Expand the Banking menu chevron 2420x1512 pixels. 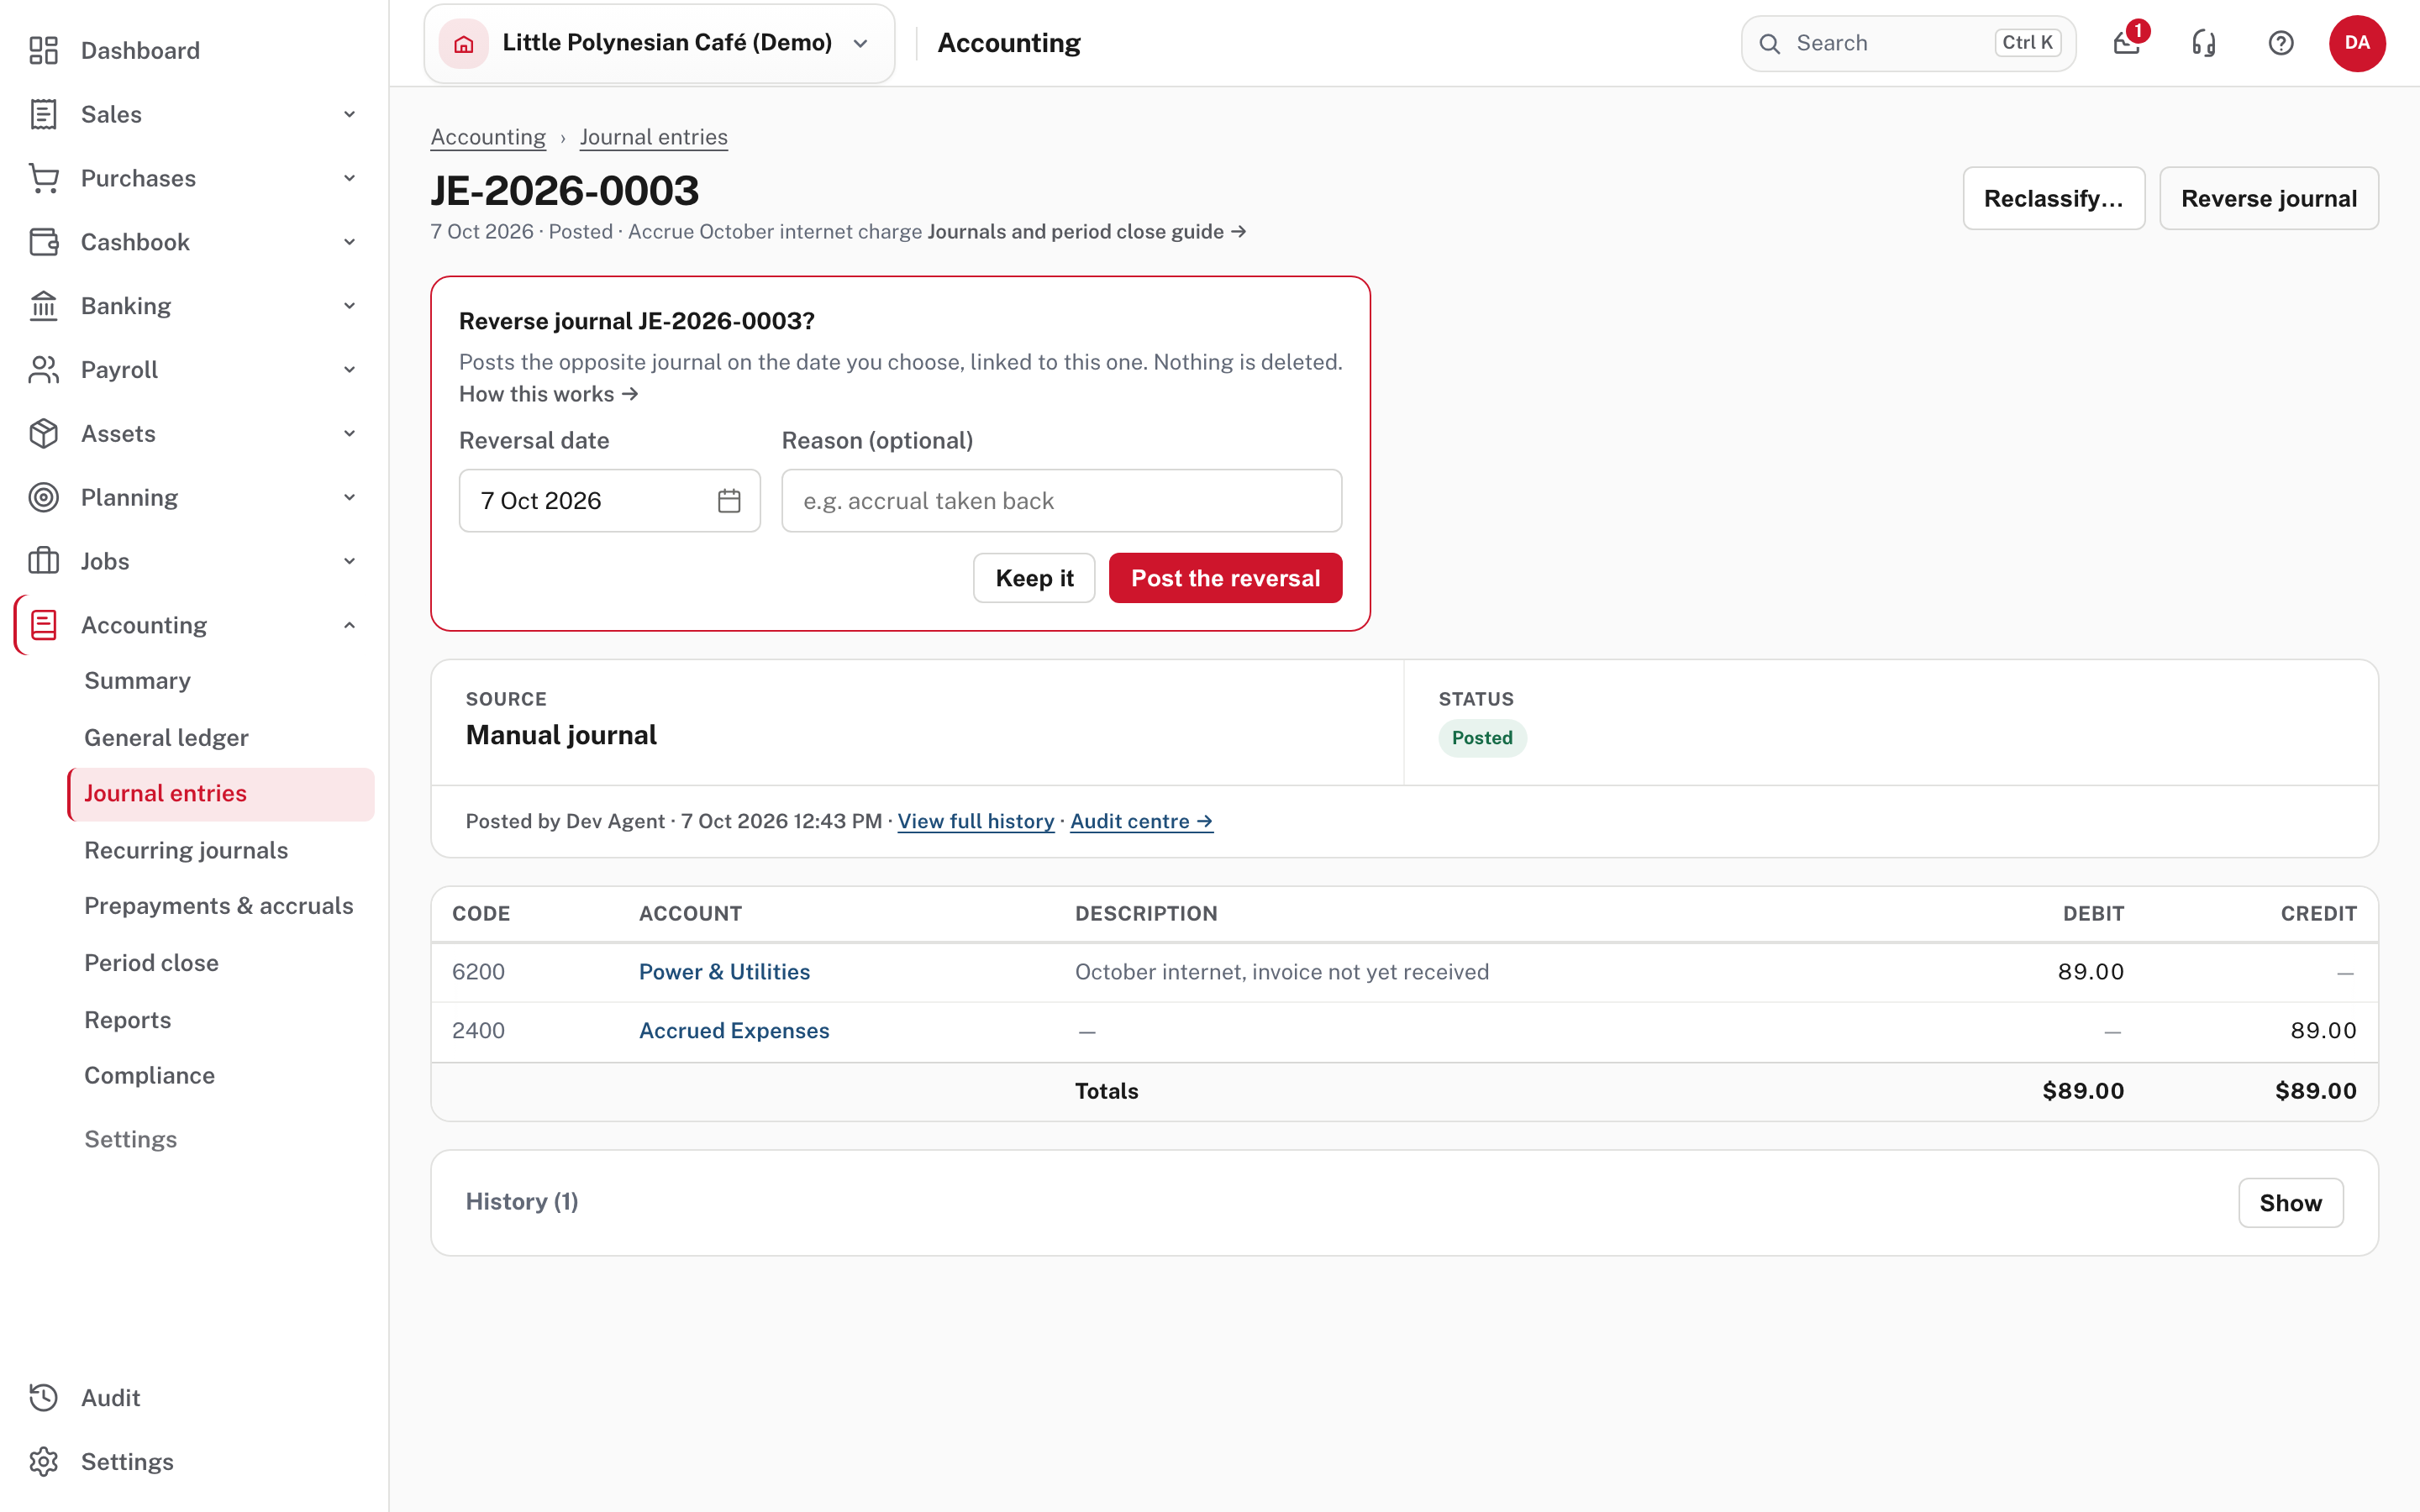point(349,306)
